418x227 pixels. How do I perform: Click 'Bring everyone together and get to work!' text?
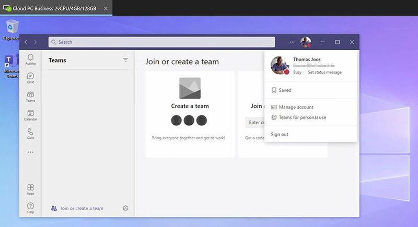coord(189,138)
